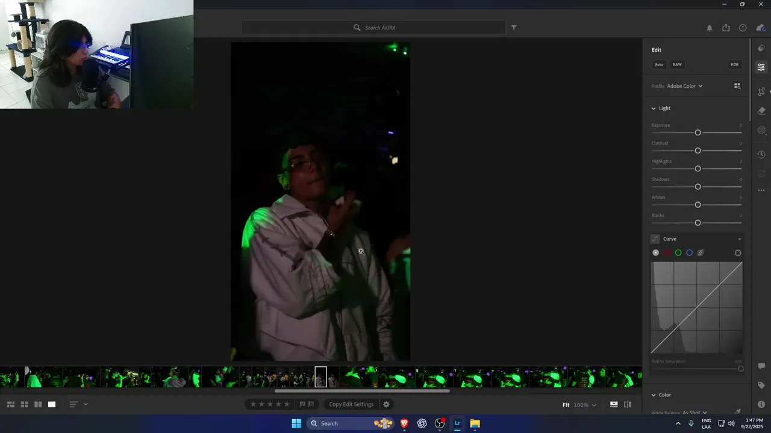
Task: Adjust the Contrast slider handle
Action: click(x=698, y=150)
